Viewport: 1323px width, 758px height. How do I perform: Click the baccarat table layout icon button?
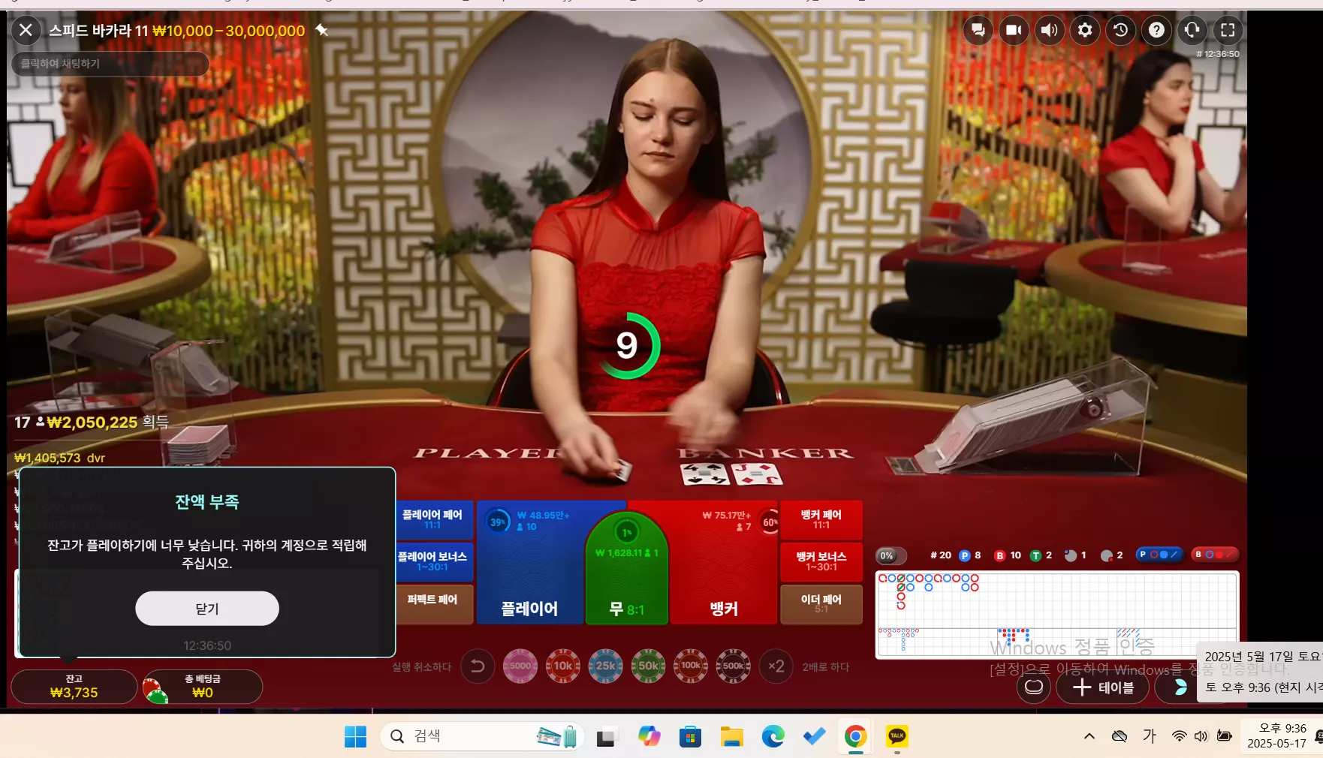click(x=1034, y=687)
